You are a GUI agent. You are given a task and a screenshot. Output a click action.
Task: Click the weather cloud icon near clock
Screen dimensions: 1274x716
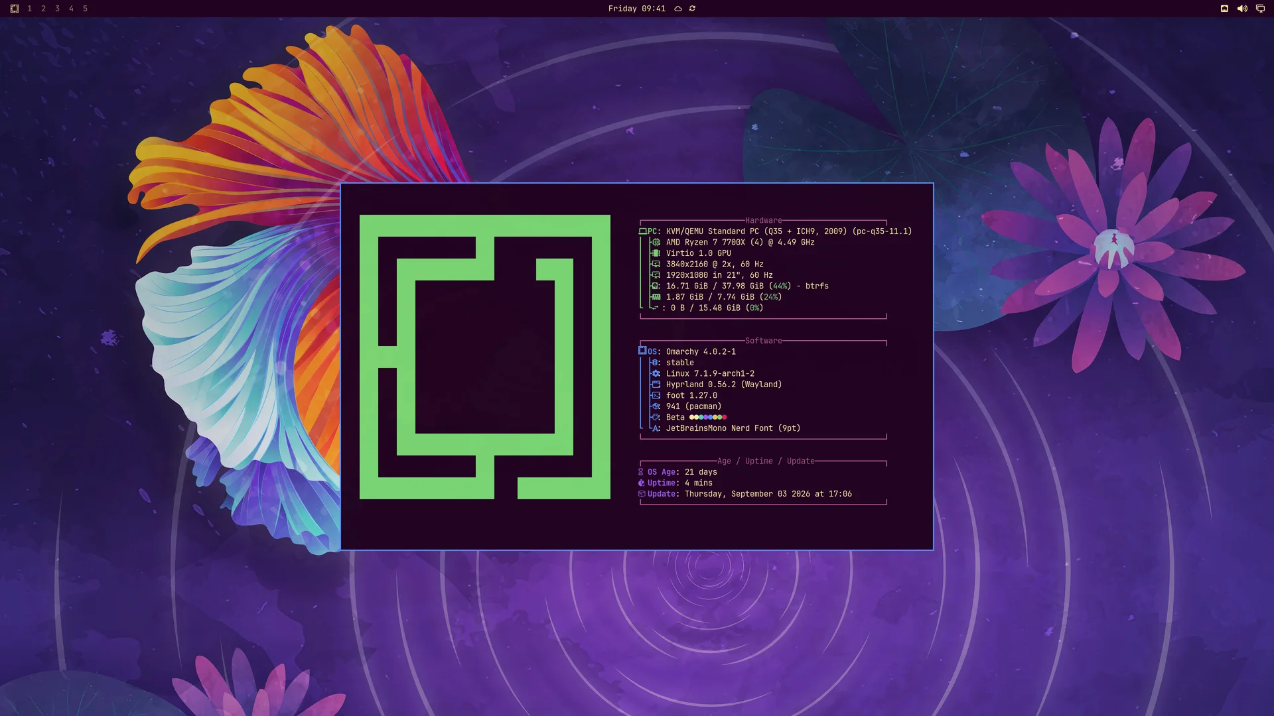pos(678,9)
